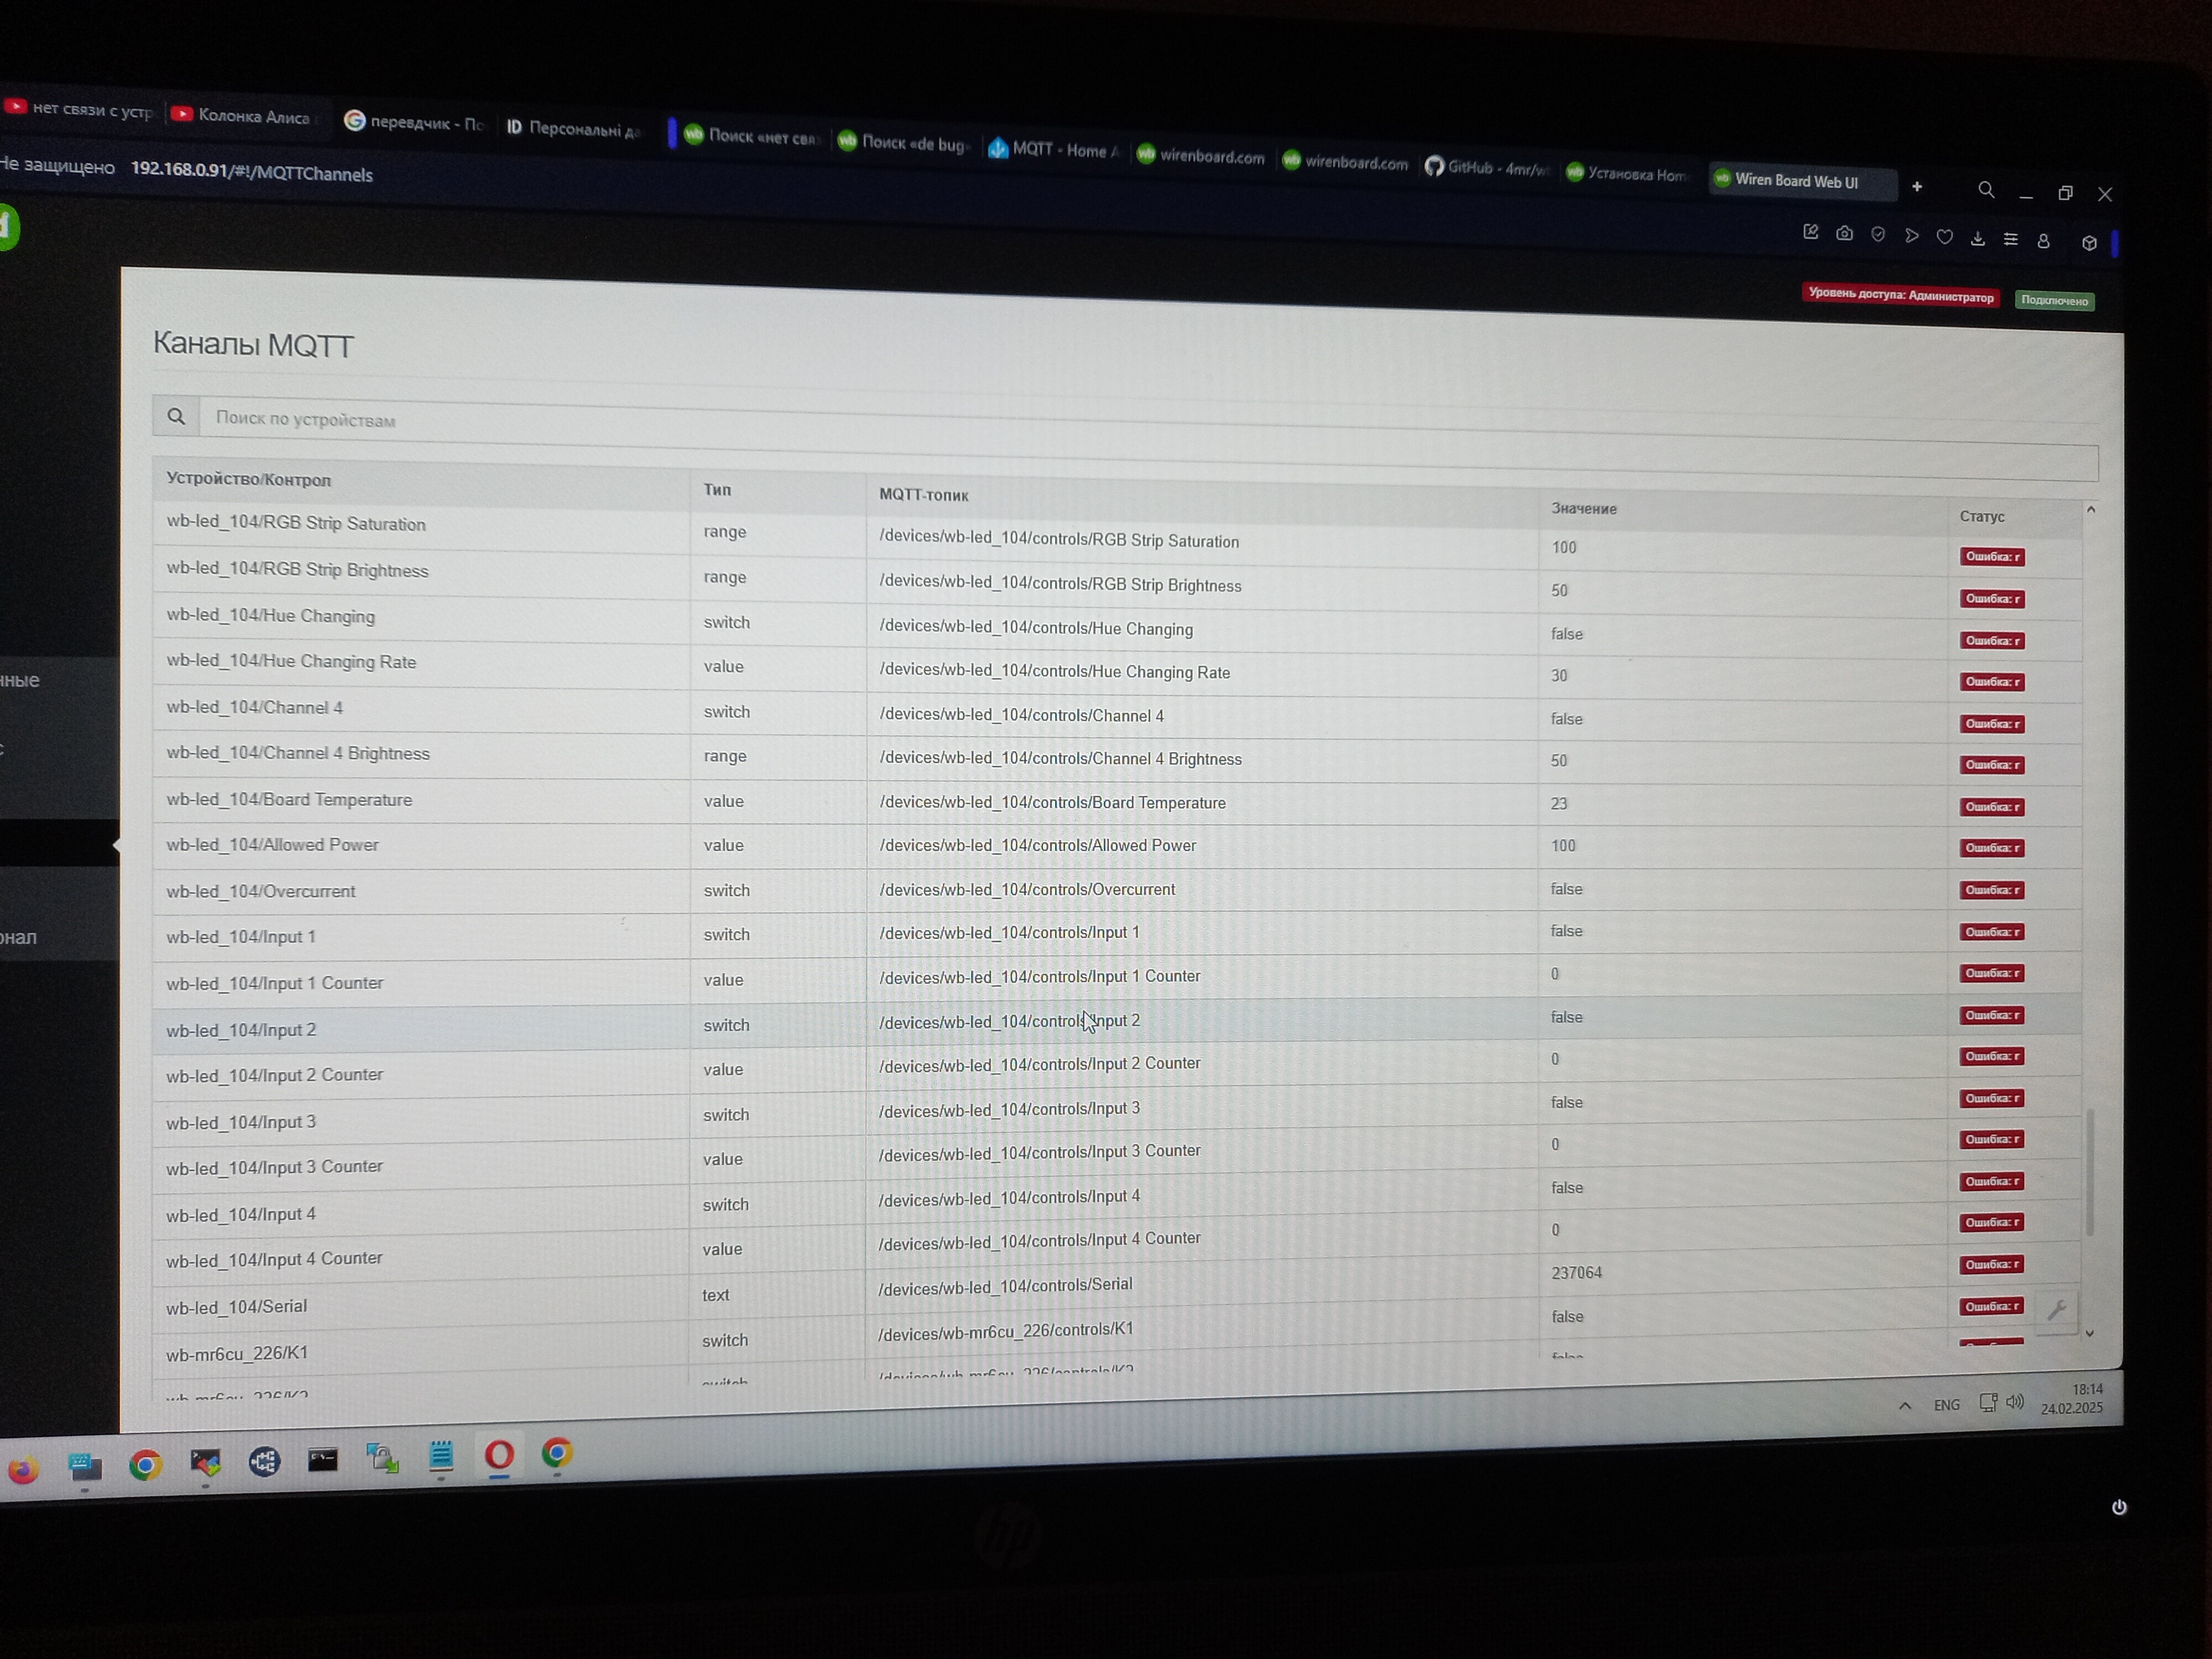The image size is (2212, 1659).
Task: Open the wrench settings button near the table
Action: (2056, 1310)
